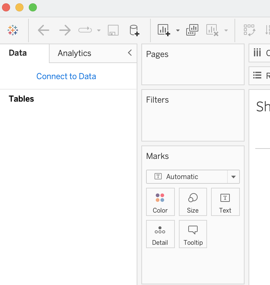Image resolution: width=270 pixels, height=285 pixels.
Task: Click the Tableau logo start page icon
Action: click(x=13, y=30)
